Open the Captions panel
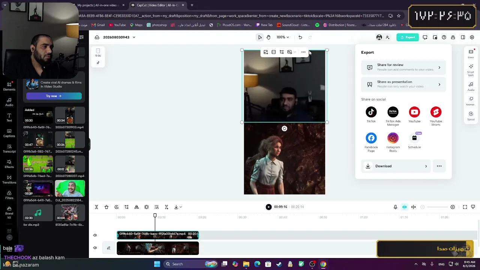This screenshot has width=480, height=270. point(9,133)
